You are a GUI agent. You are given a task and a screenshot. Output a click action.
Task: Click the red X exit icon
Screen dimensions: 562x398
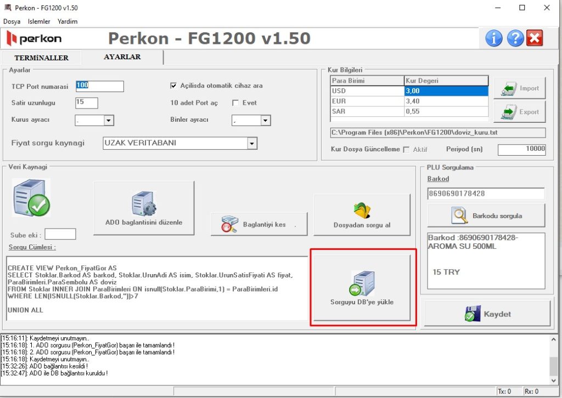click(535, 38)
